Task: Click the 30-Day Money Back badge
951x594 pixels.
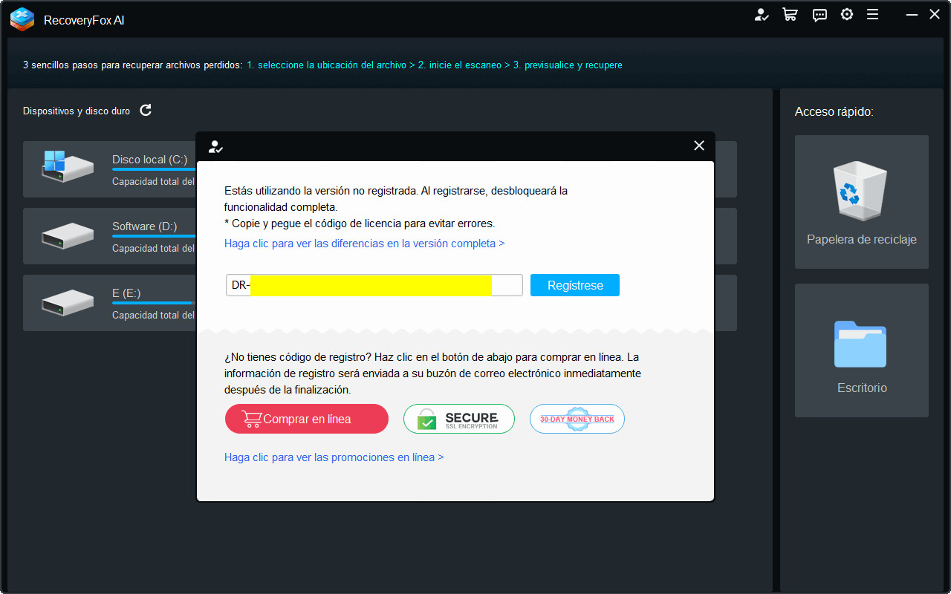Action: [577, 418]
